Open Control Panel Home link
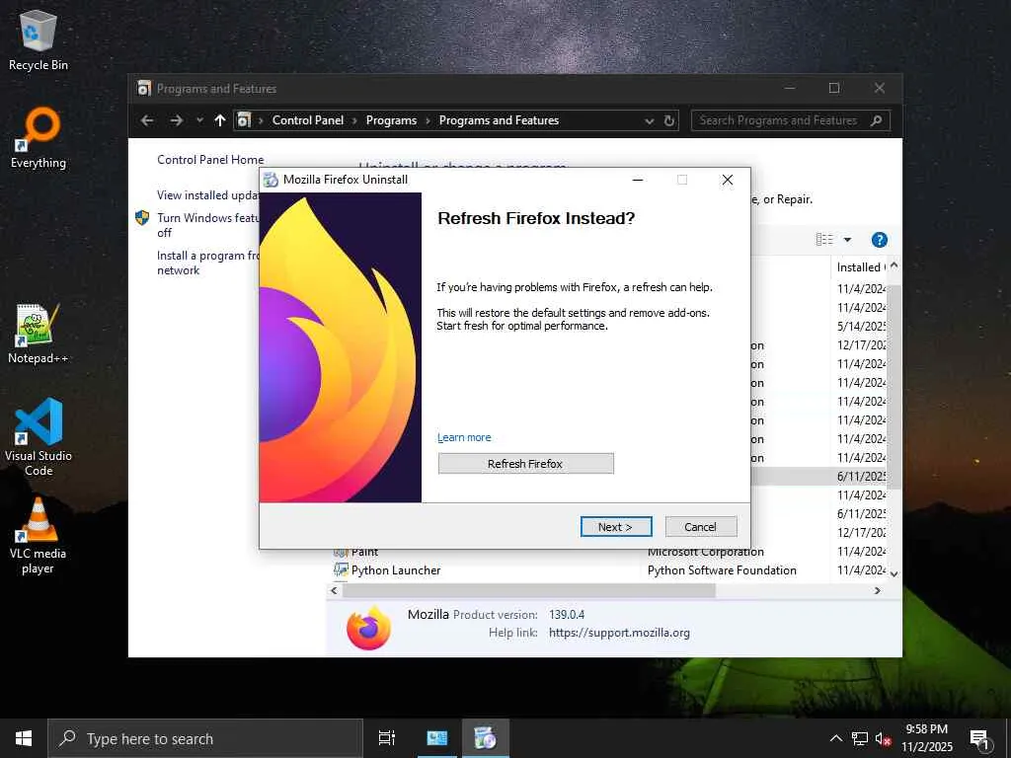The image size is (1011, 758). click(210, 159)
